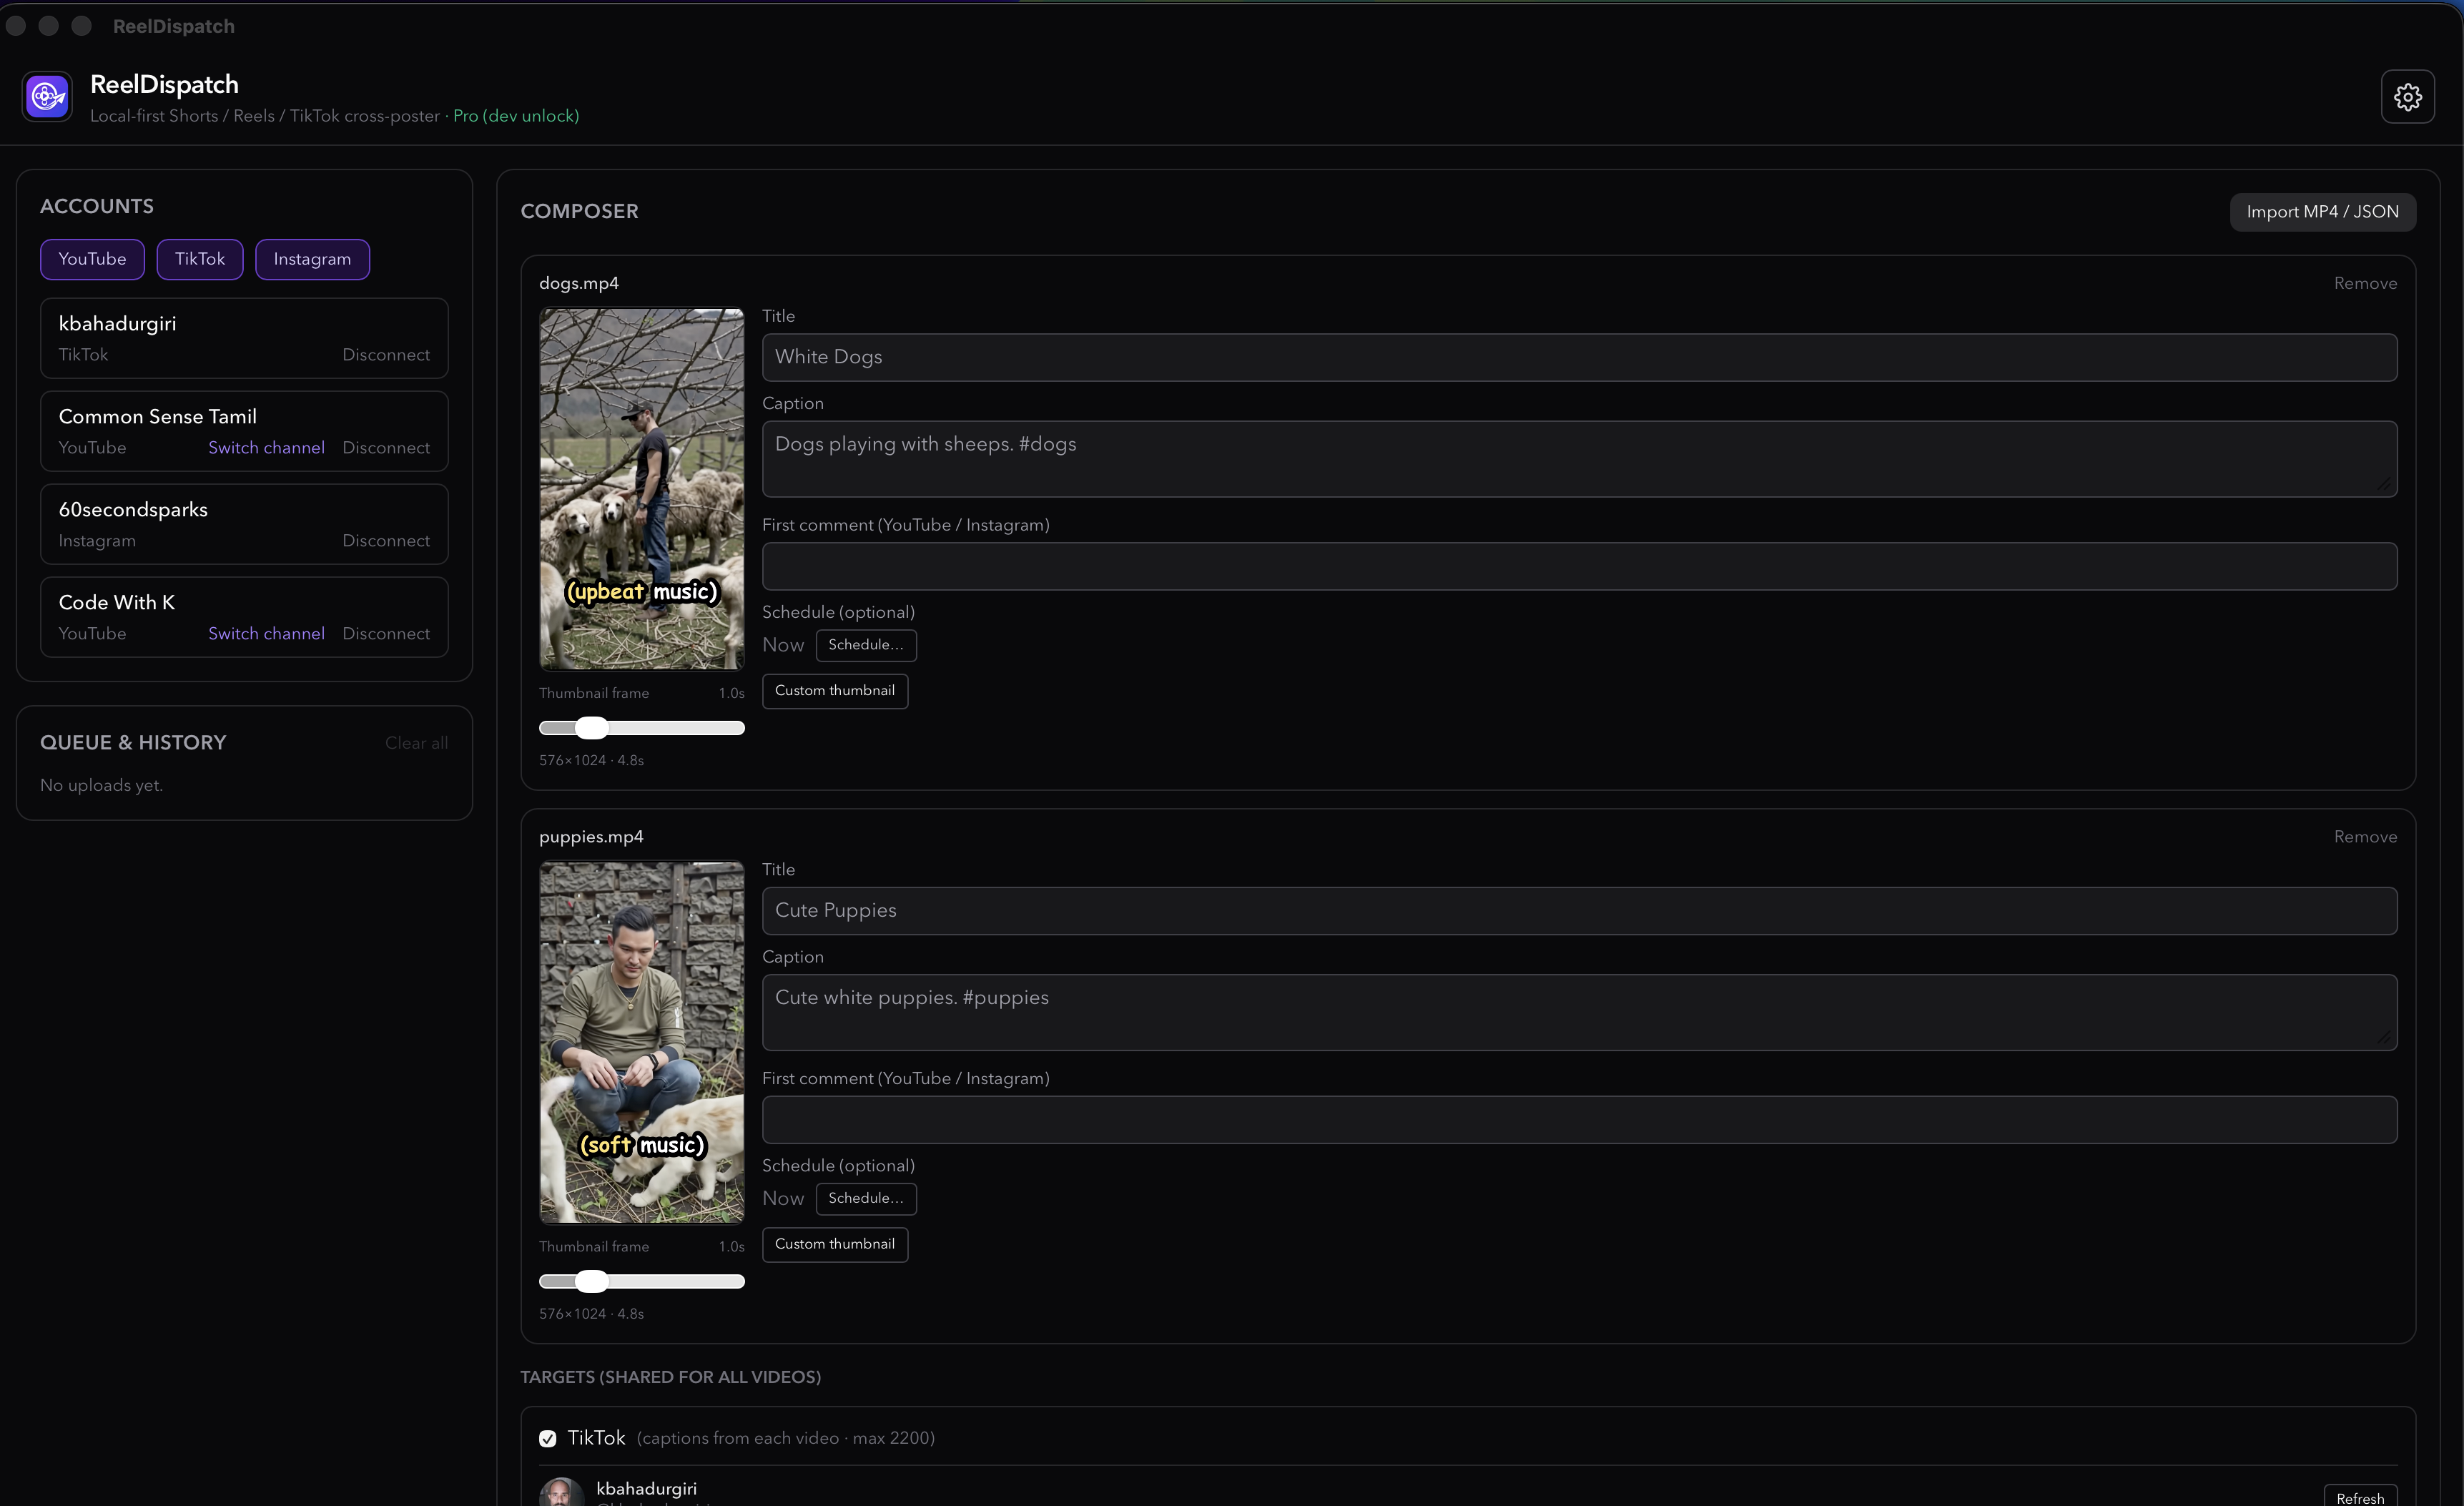Select the 60secondsparks account card
Image resolution: width=2464 pixels, height=1506 pixels.
click(x=244, y=525)
